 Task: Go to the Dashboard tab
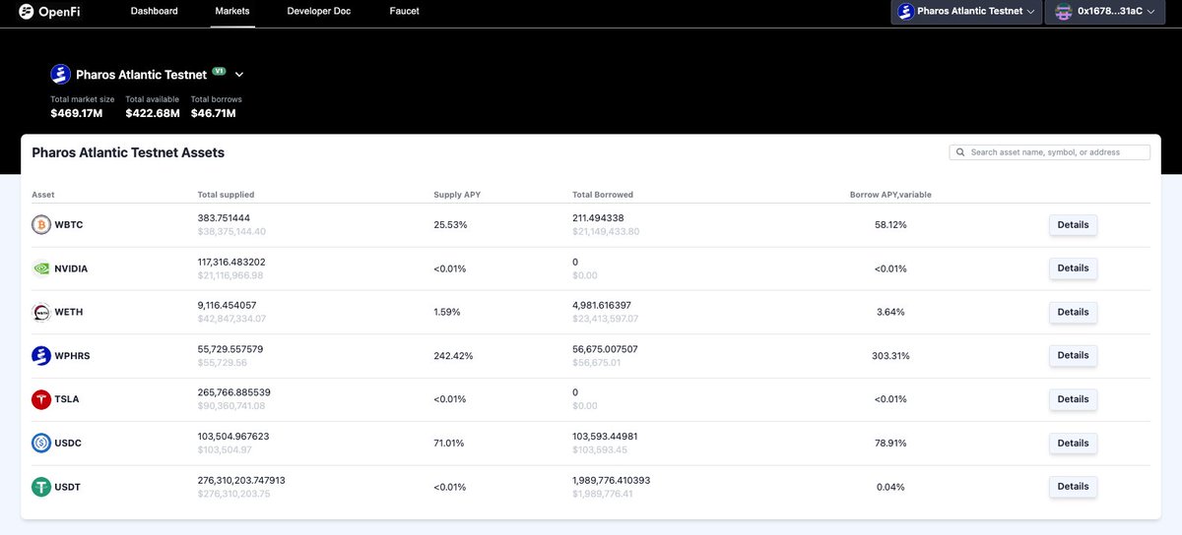pyautogui.click(x=155, y=11)
